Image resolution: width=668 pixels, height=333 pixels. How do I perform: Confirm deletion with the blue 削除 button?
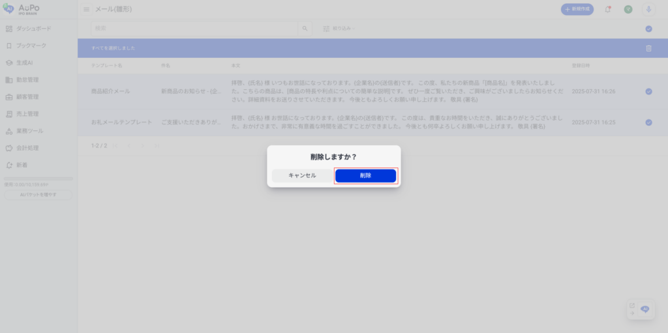click(x=365, y=176)
